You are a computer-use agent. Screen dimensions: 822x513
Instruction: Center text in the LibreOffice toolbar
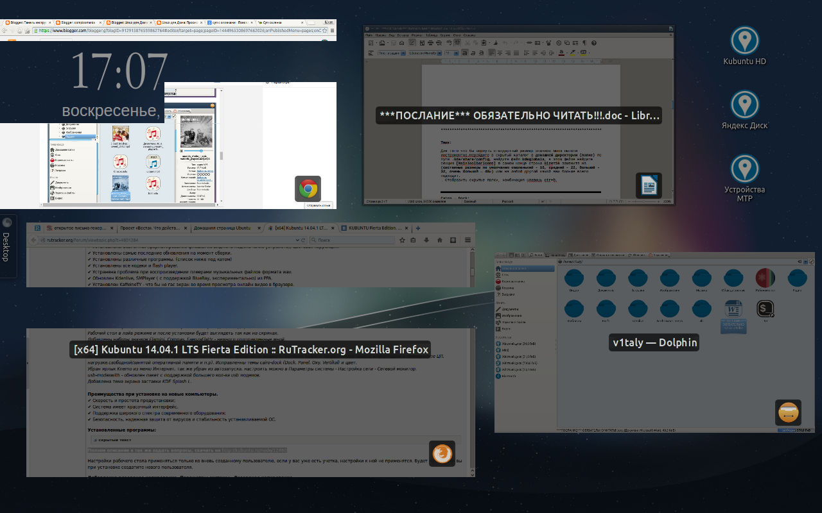click(500, 53)
